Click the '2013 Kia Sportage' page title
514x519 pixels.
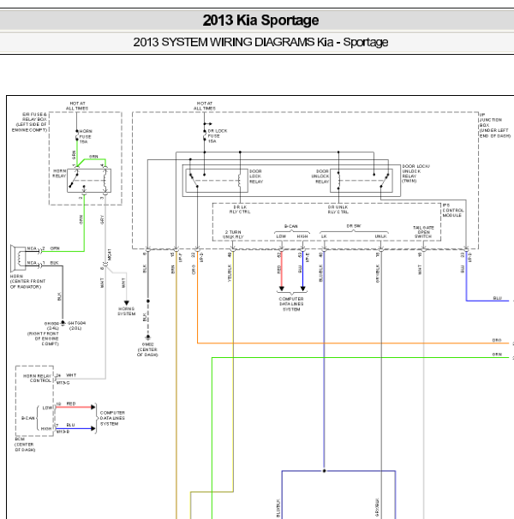click(260, 21)
